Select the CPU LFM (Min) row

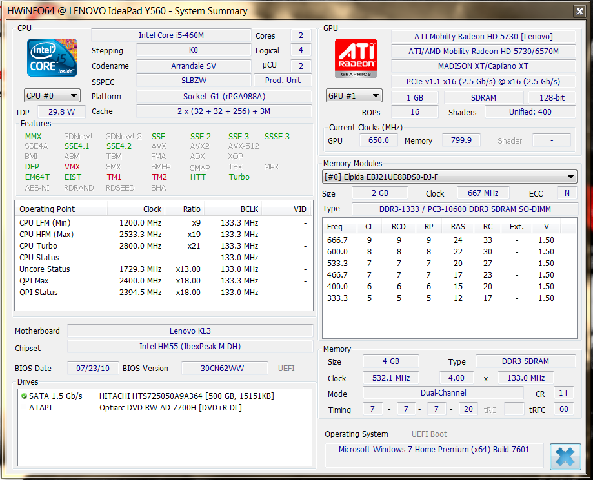[x=163, y=223]
